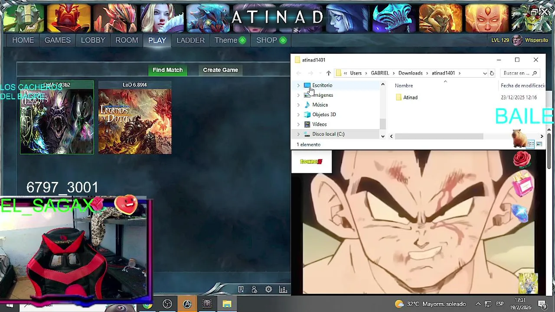Open File Explorer from the taskbar
Image resolution: width=555 pixels, height=312 pixels.
coord(227,304)
